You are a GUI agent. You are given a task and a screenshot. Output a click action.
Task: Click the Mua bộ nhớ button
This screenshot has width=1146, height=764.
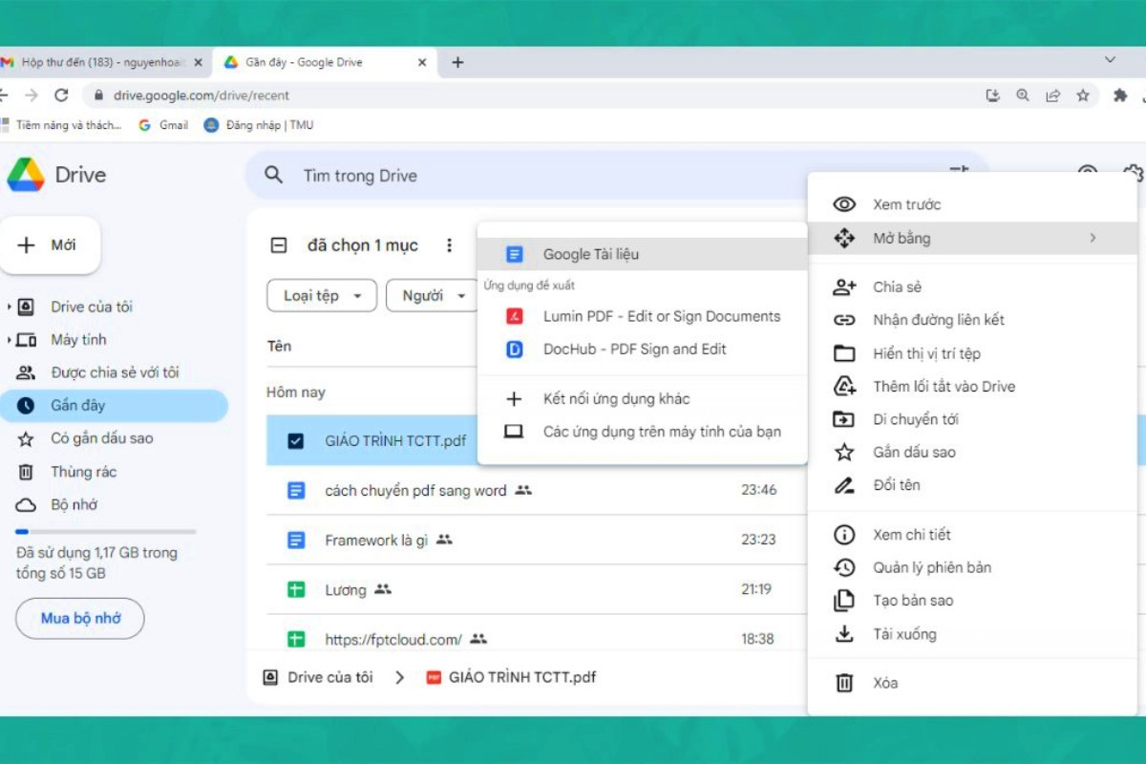click(80, 619)
